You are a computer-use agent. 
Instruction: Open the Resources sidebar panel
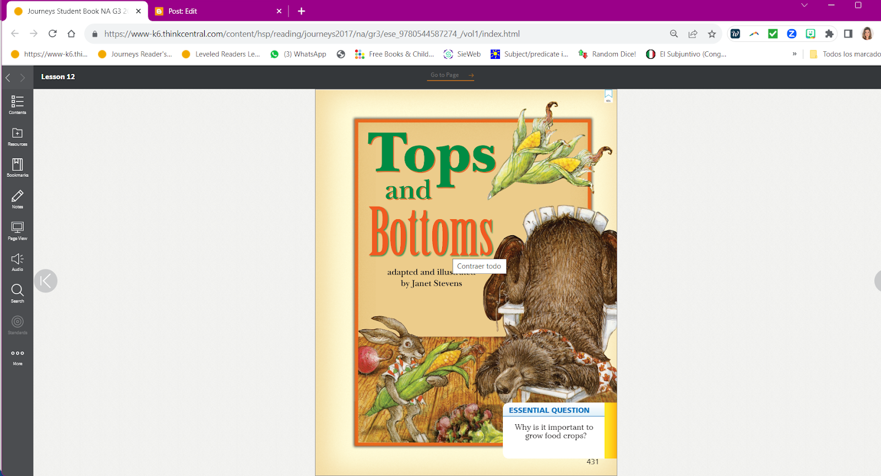coord(17,137)
